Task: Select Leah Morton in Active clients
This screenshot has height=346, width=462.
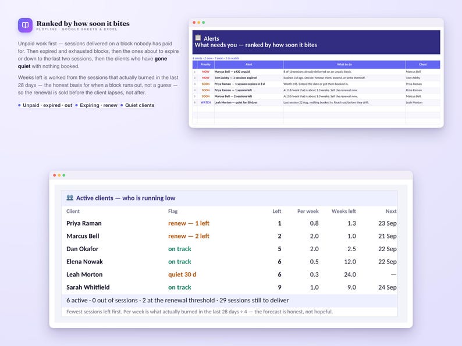Action: [84, 274]
